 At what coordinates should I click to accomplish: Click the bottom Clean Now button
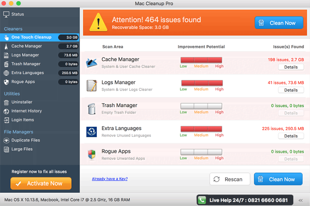[x=278, y=179]
